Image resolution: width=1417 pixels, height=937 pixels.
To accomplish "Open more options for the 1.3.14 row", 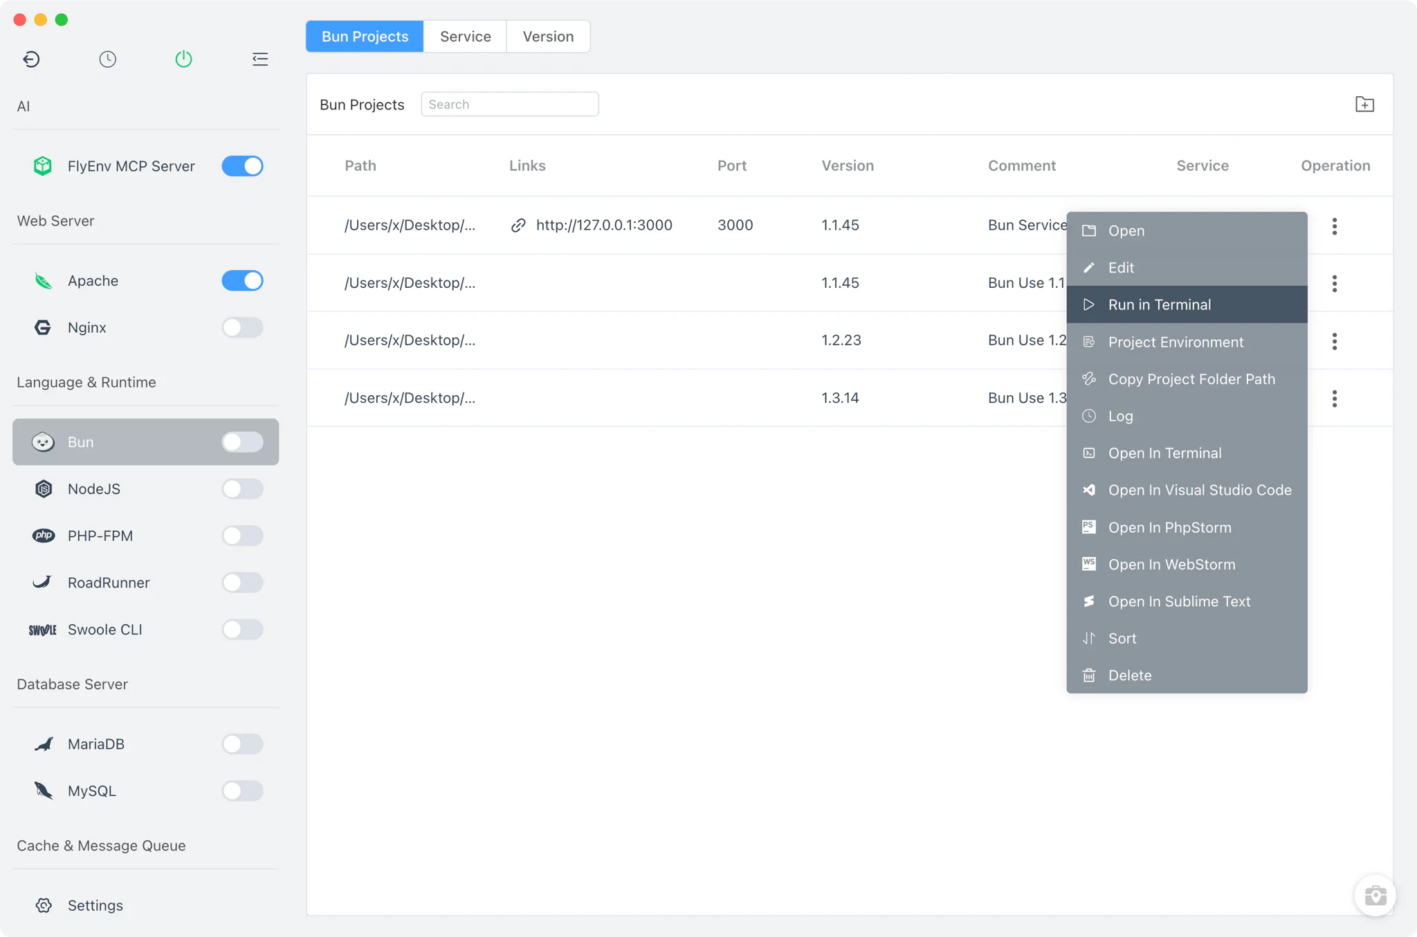I will click(x=1335, y=399).
